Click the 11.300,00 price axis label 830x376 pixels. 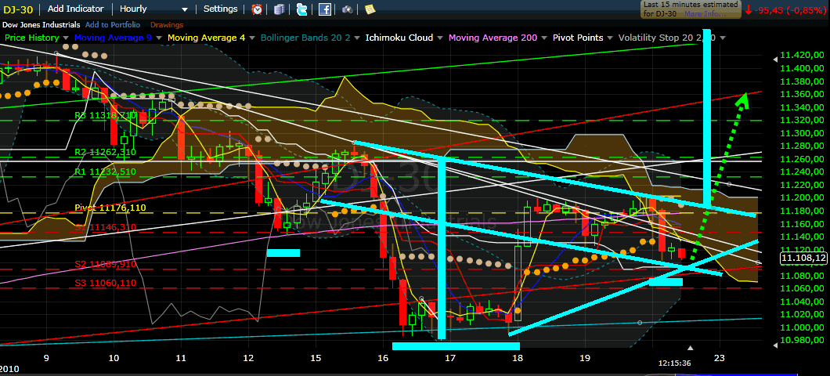(803, 133)
